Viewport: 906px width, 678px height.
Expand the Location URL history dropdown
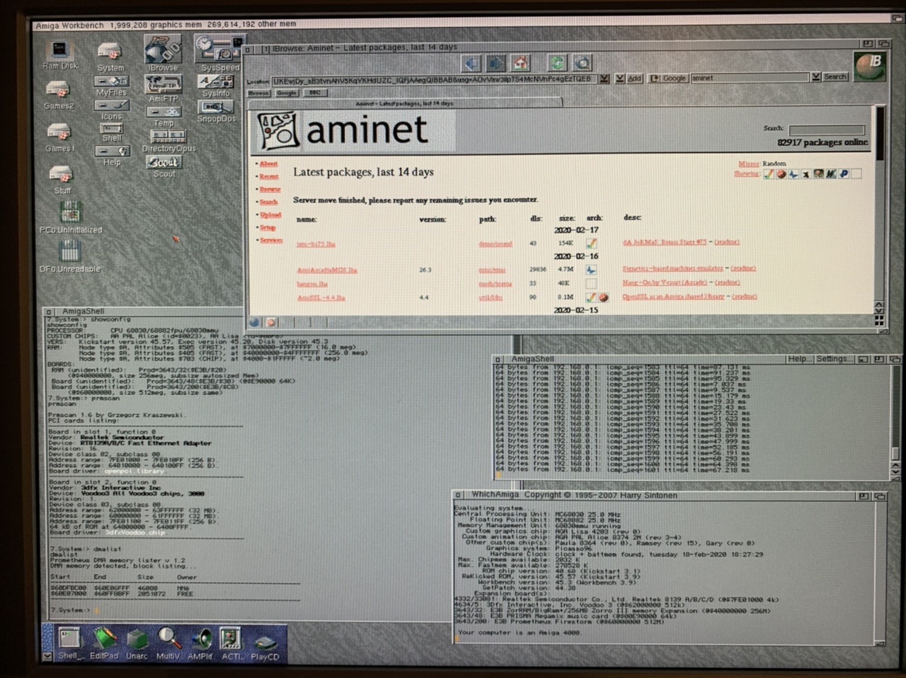point(604,79)
